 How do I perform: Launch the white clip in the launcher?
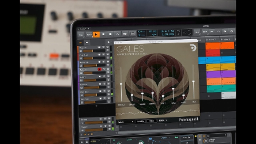pos(228,95)
